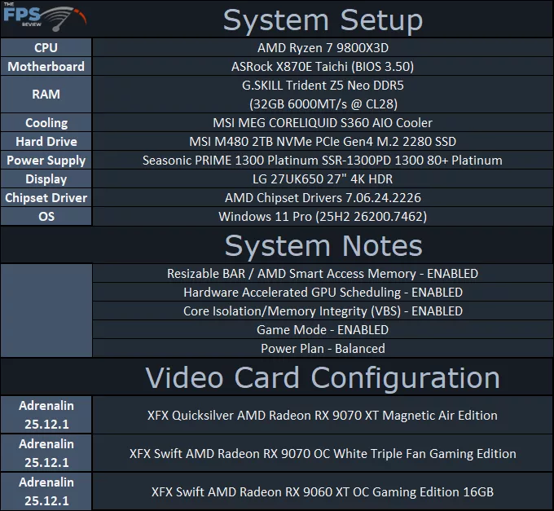554x511 pixels.
Task: Select the 'Cooling' row label
Action: [46, 122]
